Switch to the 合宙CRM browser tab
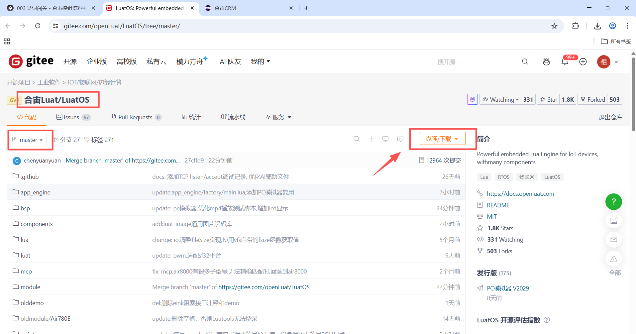The width and height of the screenshot is (636, 334). (249, 8)
